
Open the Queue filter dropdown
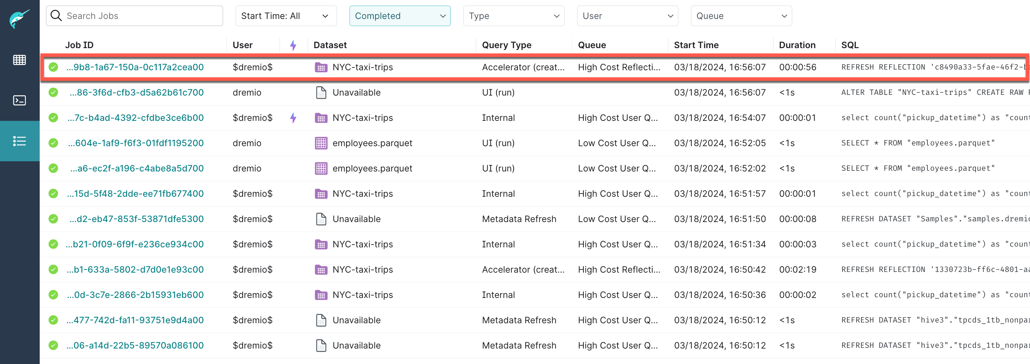(x=741, y=15)
